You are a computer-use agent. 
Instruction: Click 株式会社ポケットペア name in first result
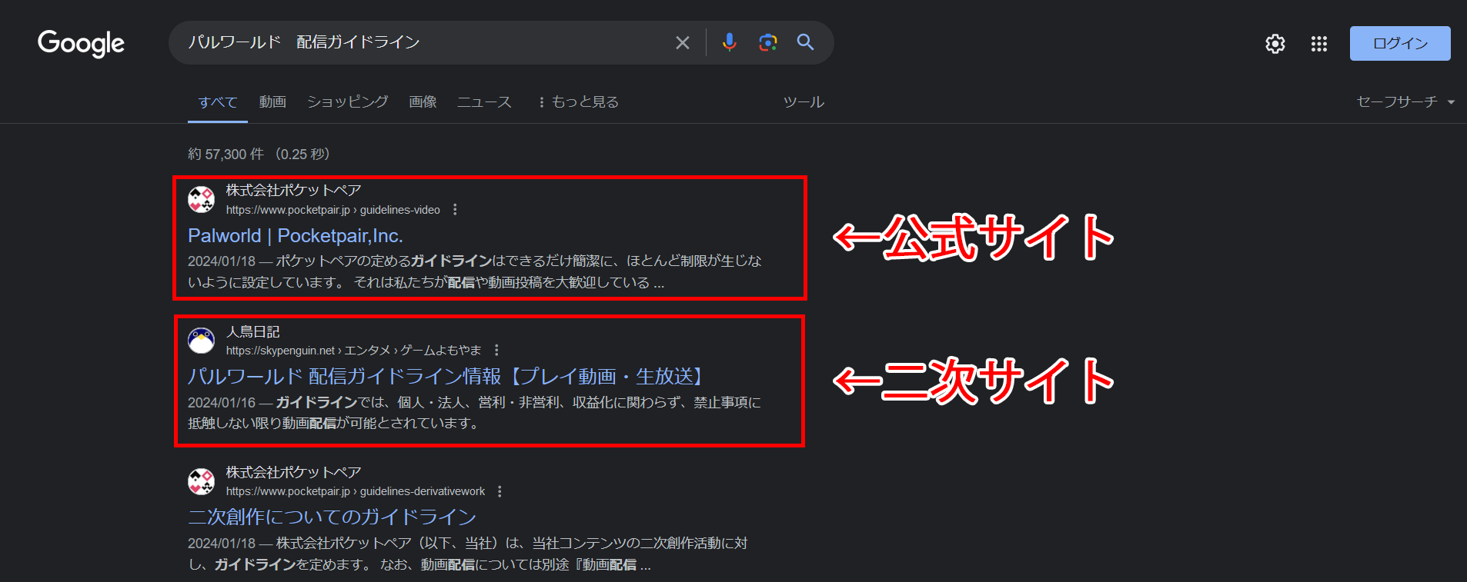[x=293, y=190]
